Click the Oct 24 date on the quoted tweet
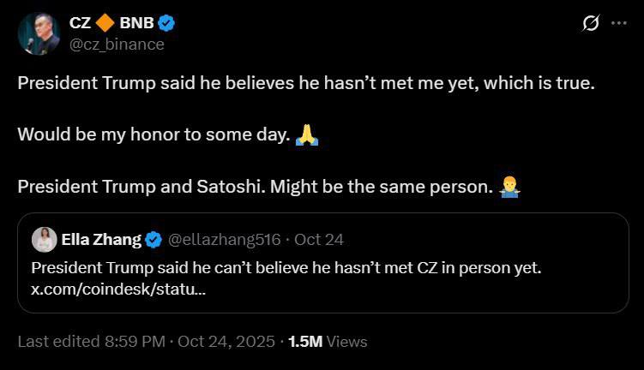Viewport: 644px width, 370px height. coord(319,239)
